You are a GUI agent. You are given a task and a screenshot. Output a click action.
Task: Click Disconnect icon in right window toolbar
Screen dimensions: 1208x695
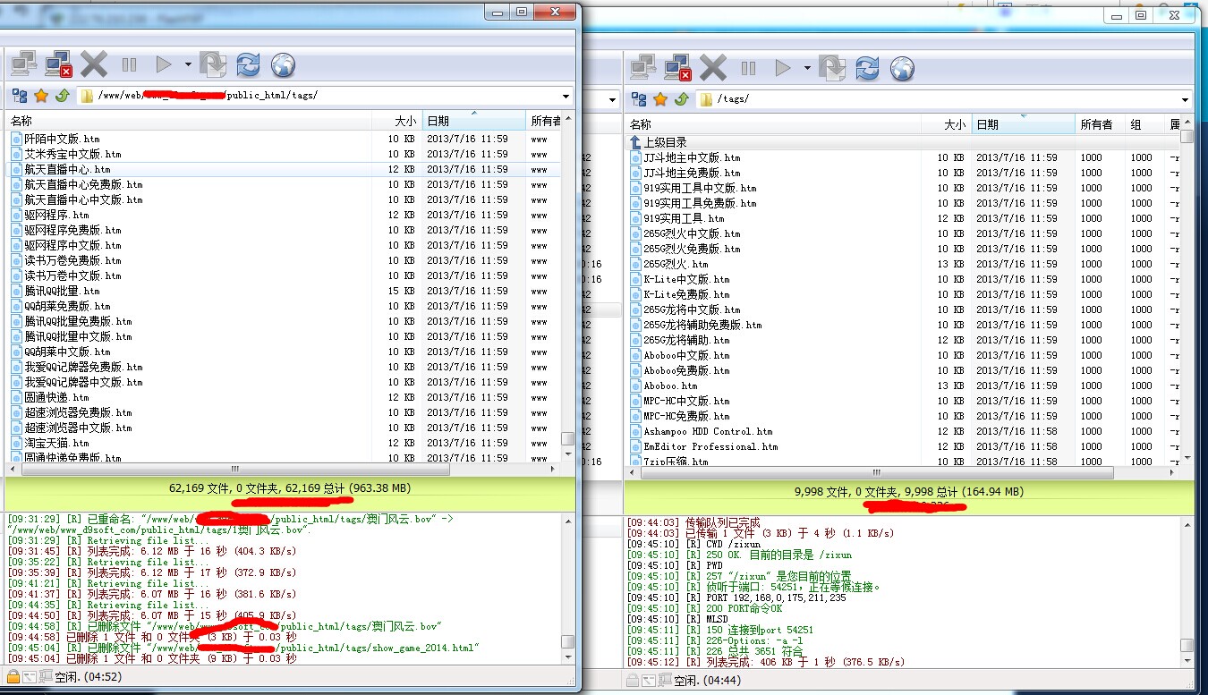(x=678, y=68)
